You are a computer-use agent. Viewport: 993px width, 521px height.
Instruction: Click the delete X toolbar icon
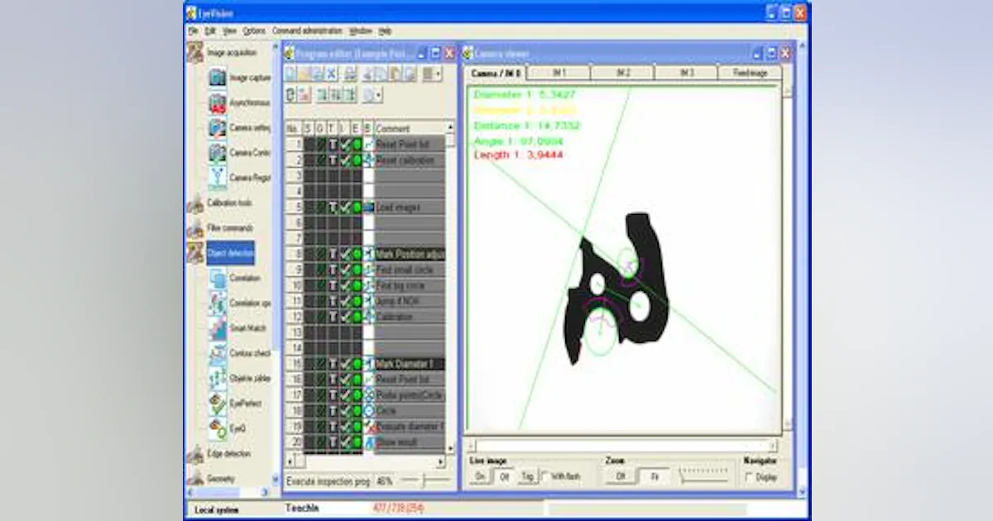coord(332,74)
